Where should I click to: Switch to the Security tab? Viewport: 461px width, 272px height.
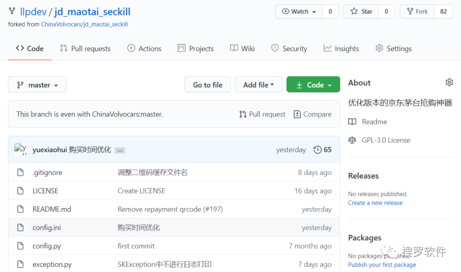(x=289, y=49)
